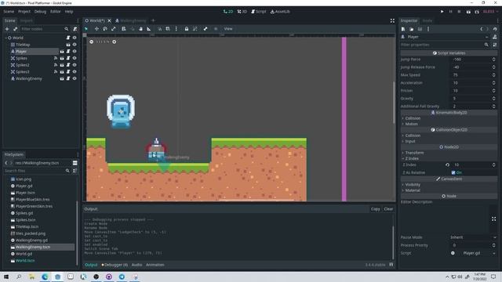
Task: Expand the Motion section
Action: 449,124
